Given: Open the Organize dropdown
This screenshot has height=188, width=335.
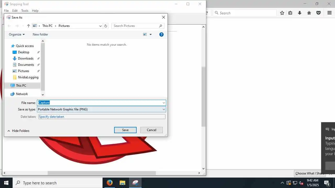Looking at the screenshot, I should coord(17,34).
